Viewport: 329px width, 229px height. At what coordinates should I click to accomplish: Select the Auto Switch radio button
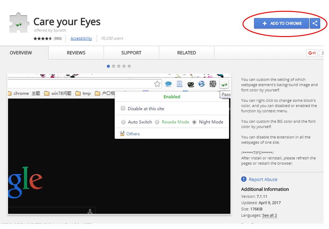coord(123,122)
